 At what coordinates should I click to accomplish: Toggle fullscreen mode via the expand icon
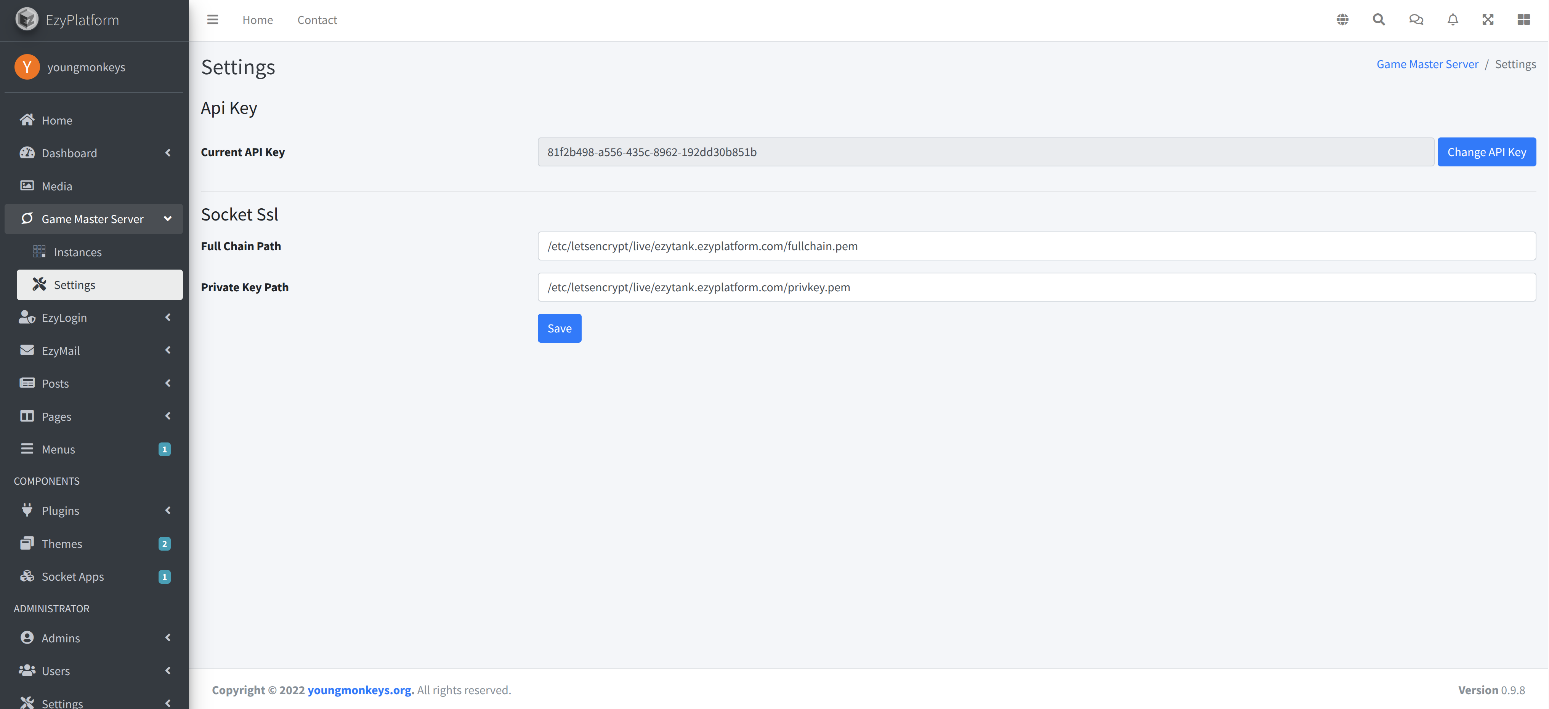(x=1488, y=19)
